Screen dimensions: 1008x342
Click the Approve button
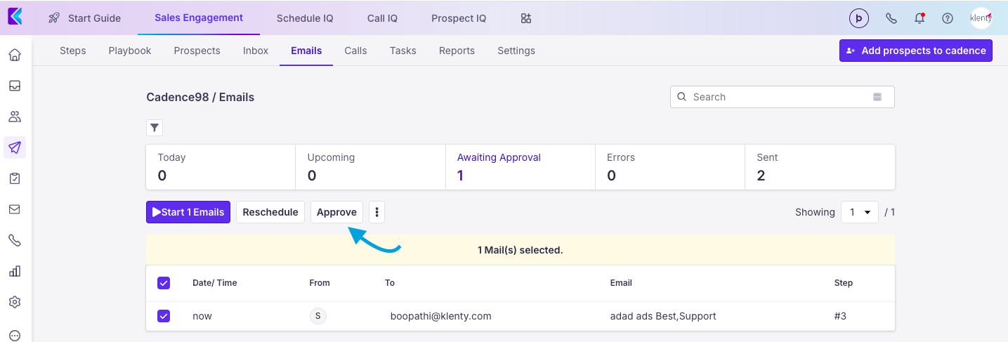click(336, 212)
